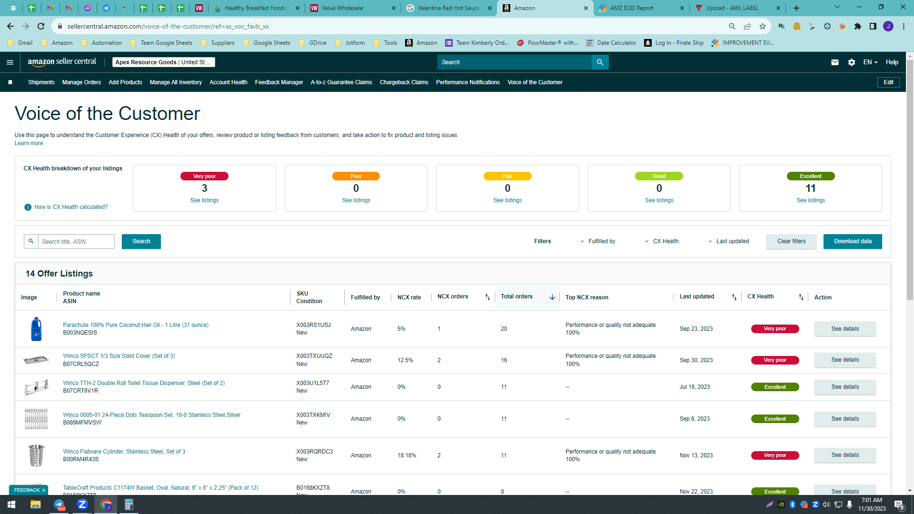The height and width of the screenshot is (514, 914).
Task: Open the Calculator app in taskbar
Action: 129,504
